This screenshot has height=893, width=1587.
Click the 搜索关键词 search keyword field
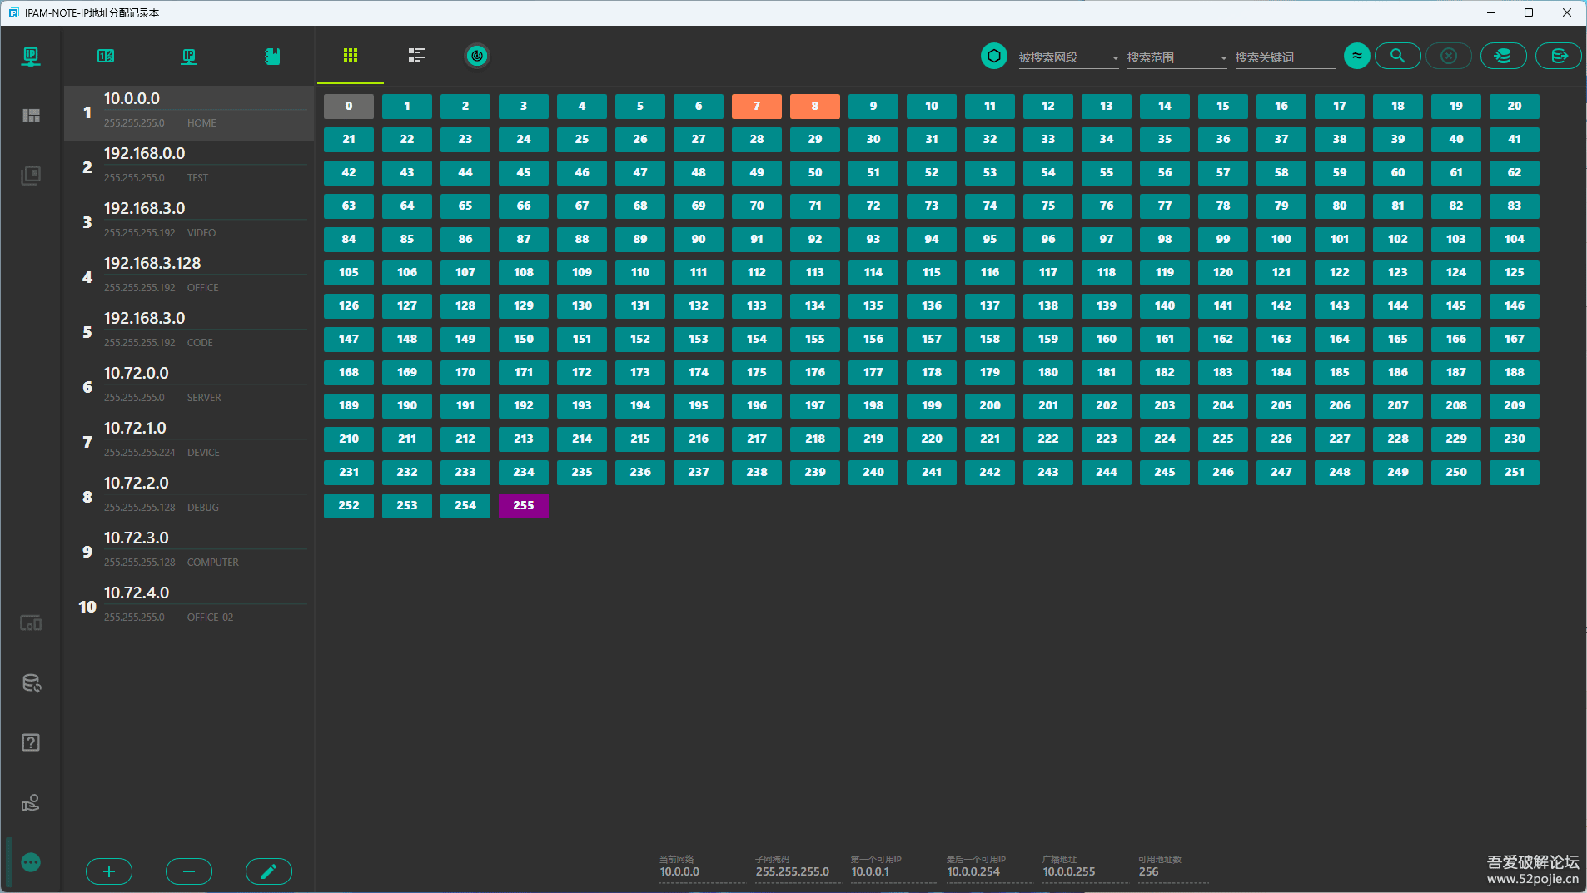pos(1284,57)
